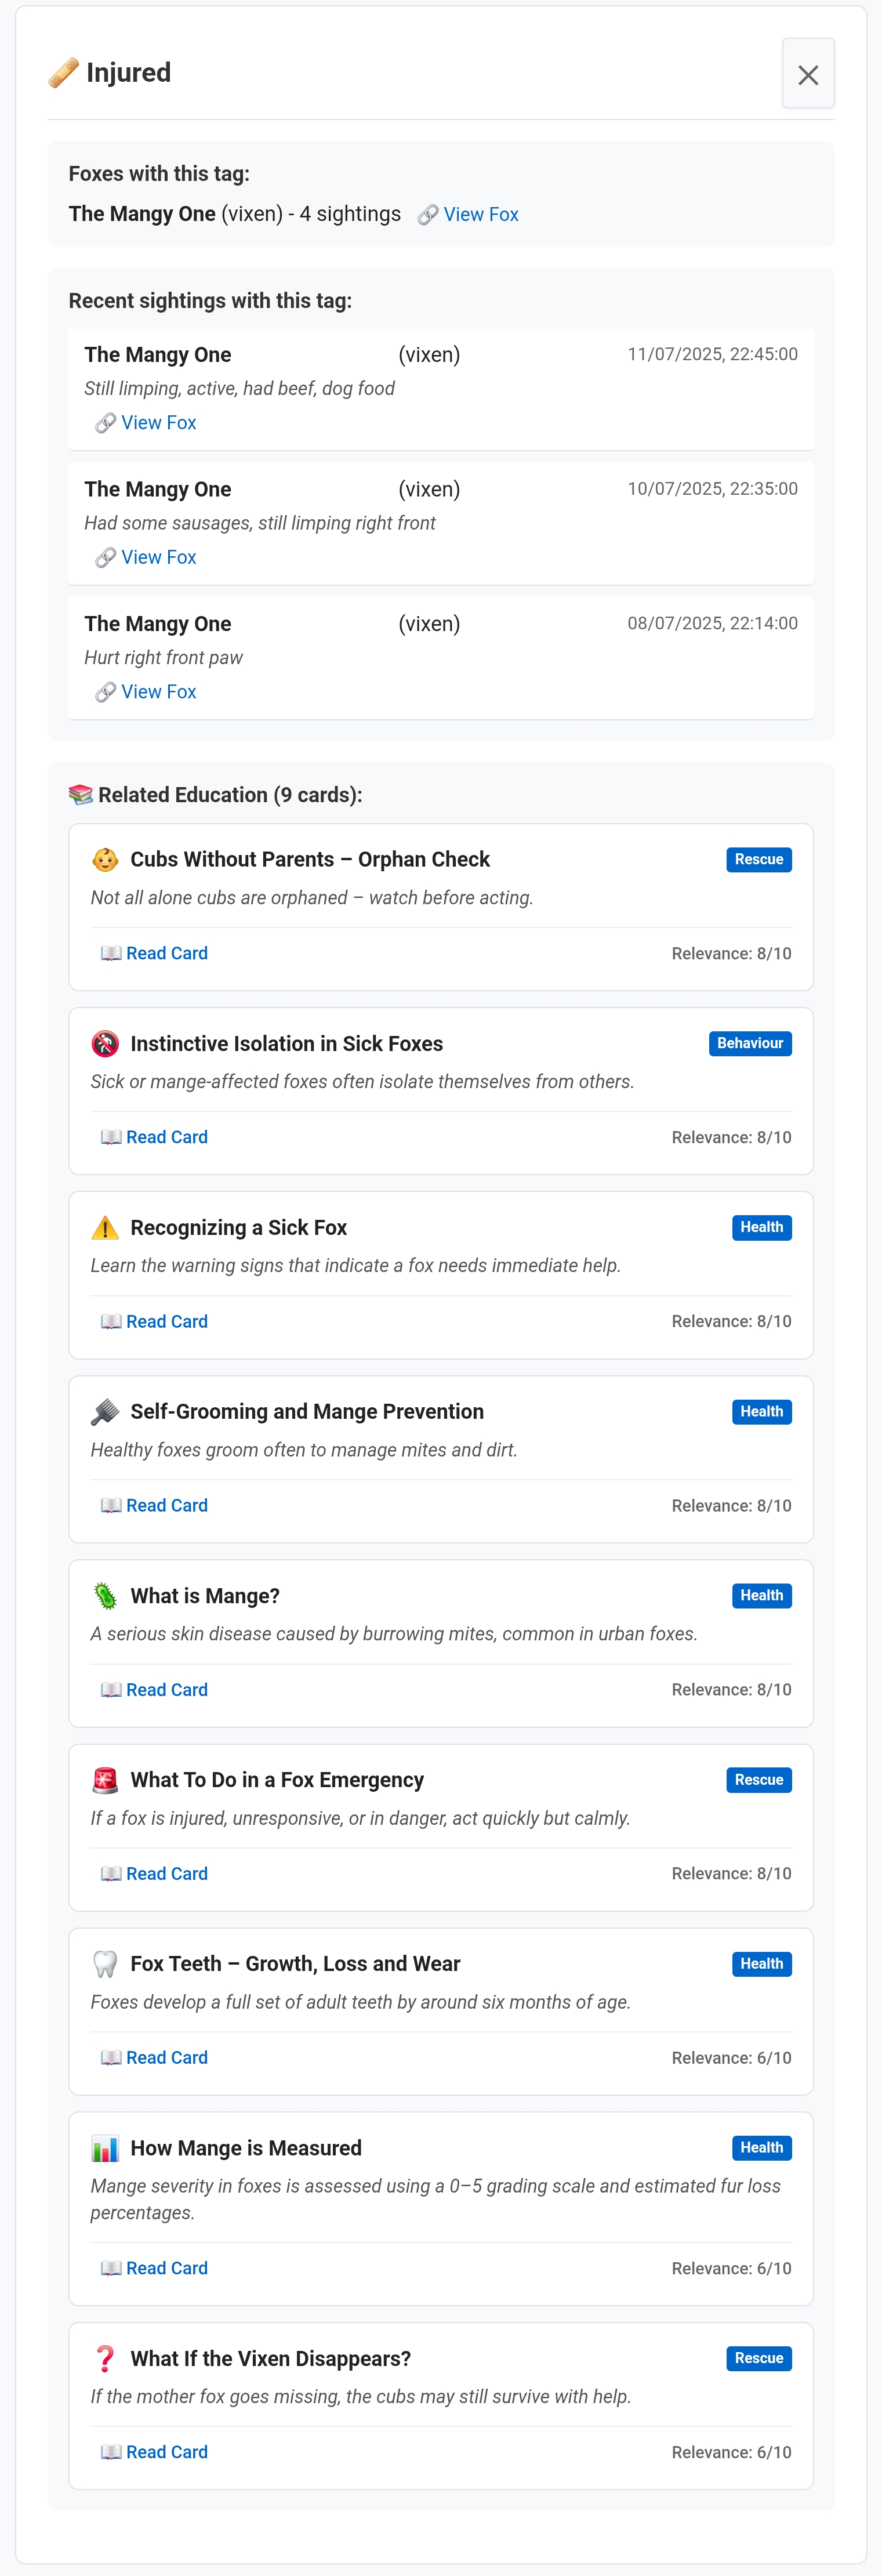882x2576 pixels.
Task: Click the question mark icon on Vixen Disappears card
Action: [105, 2358]
